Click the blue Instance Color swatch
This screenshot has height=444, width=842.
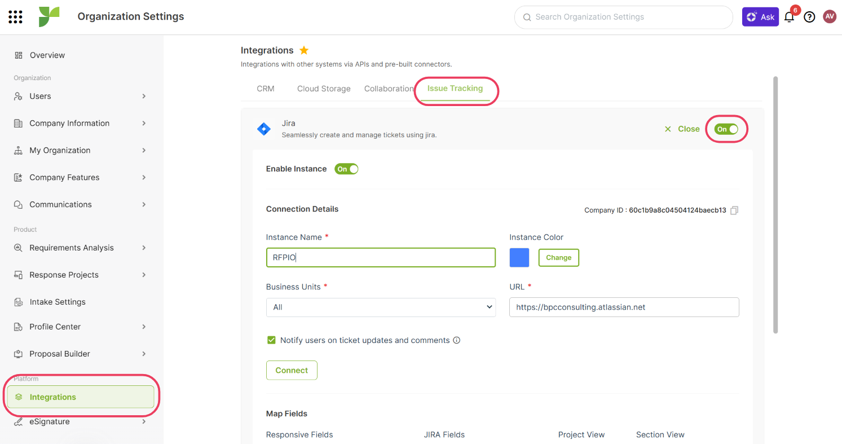[519, 258]
